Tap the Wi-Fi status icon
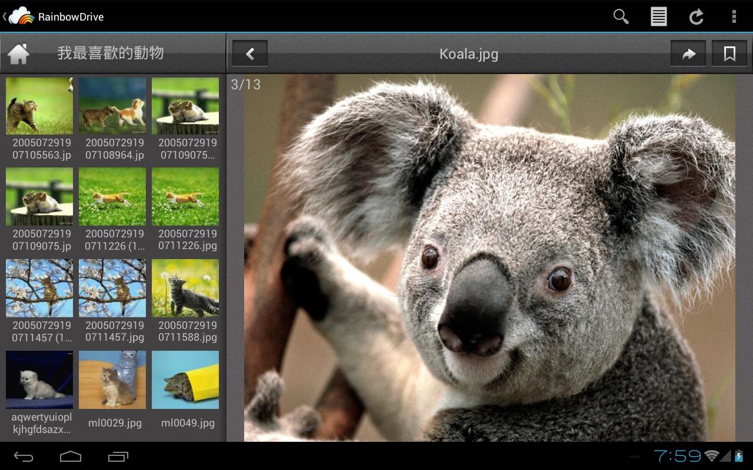Screen dimensions: 753x470 712,456
